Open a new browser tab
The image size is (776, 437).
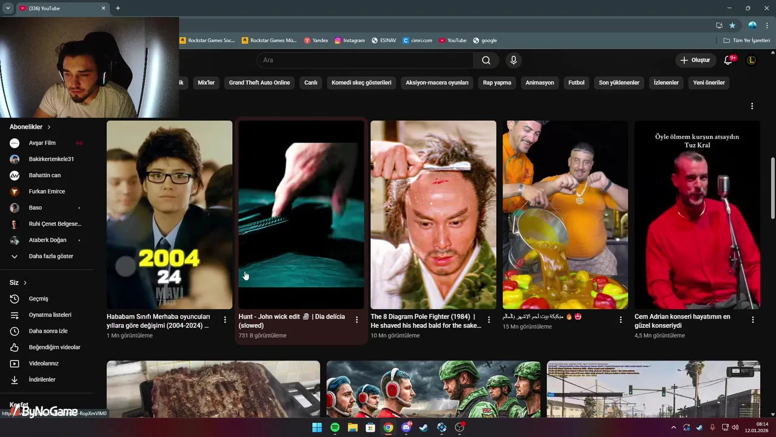tap(118, 8)
